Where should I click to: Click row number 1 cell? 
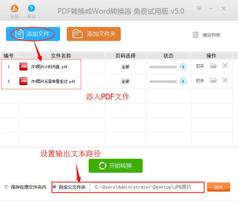pos(9,67)
